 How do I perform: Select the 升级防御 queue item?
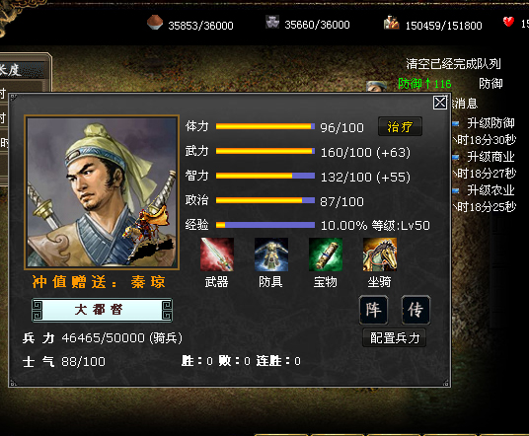(491, 123)
